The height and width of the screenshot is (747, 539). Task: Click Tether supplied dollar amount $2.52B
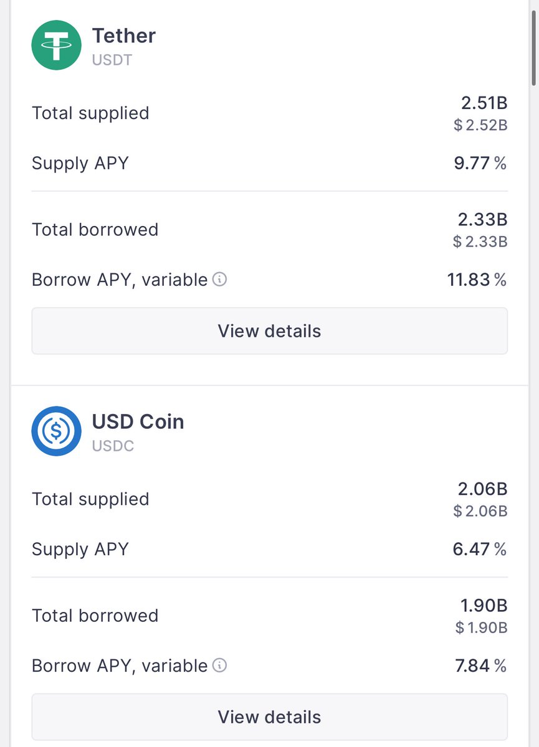pyautogui.click(x=480, y=125)
